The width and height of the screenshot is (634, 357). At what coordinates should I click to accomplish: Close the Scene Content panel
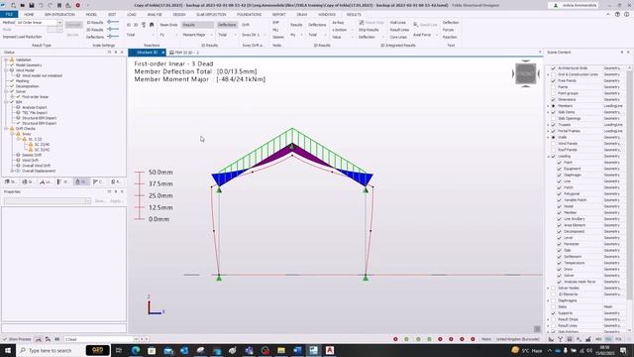(x=628, y=53)
